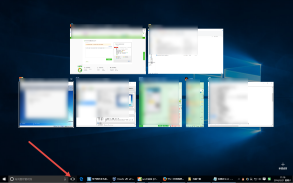This screenshot has height=183, width=293.
Task: Switch to Oracle VM VirtualBox taskbar item
Action: 123,179
